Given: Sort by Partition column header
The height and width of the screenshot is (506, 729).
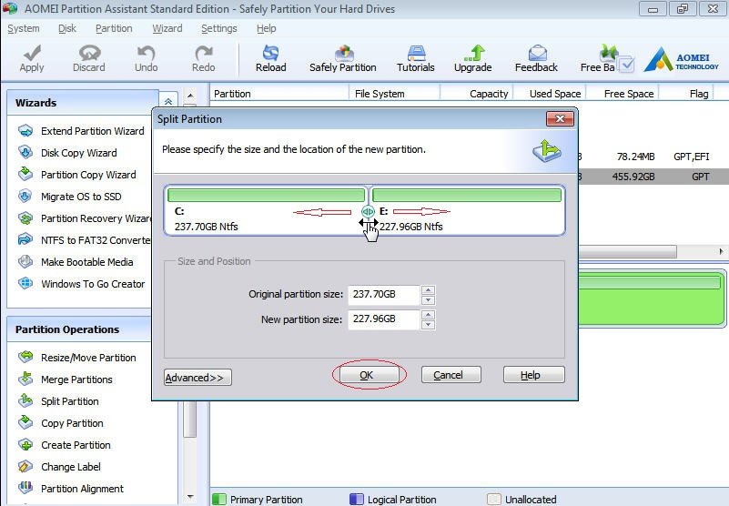Looking at the screenshot, I should [279, 94].
